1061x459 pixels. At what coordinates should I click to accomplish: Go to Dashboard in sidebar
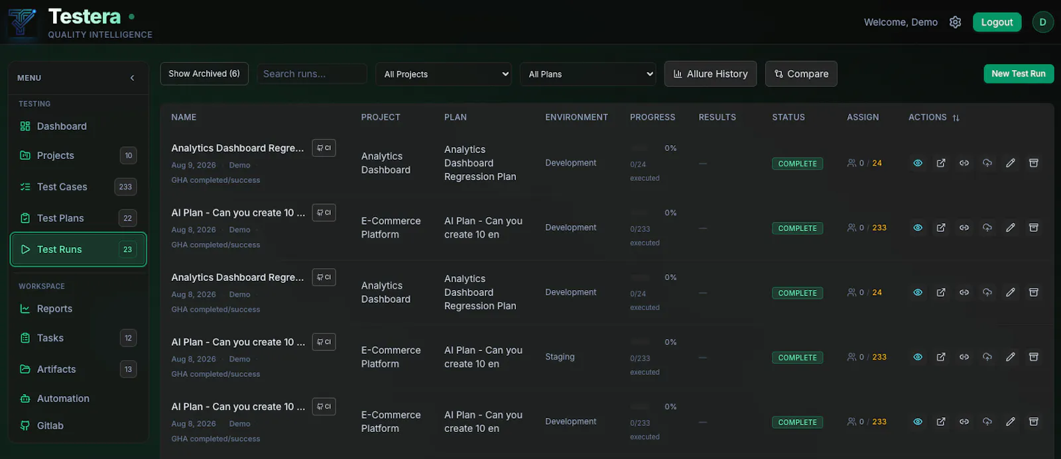click(78, 127)
